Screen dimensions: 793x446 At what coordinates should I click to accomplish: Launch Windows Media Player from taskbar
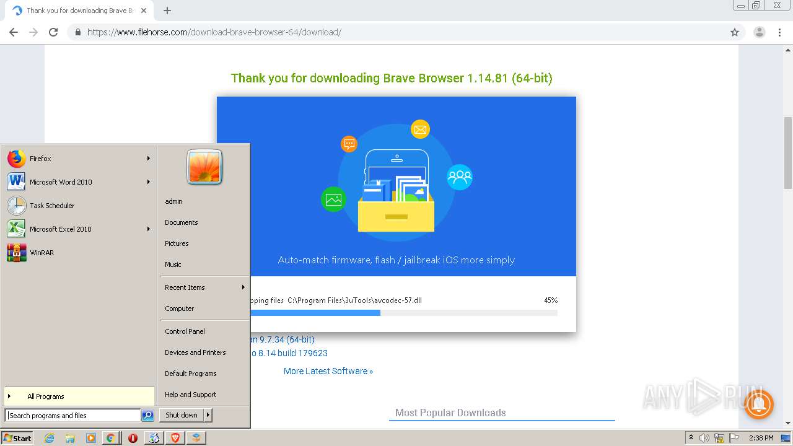[90, 438]
